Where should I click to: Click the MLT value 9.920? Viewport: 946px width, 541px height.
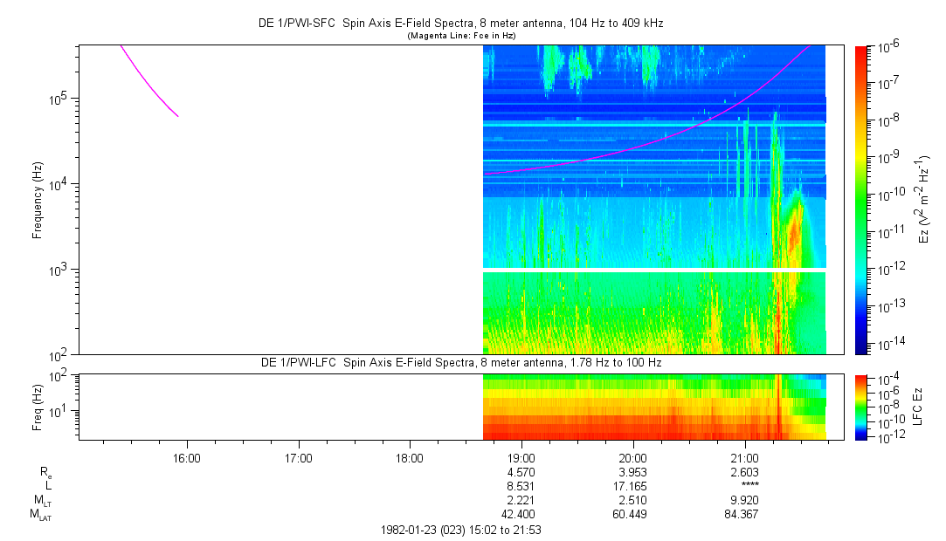point(743,499)
